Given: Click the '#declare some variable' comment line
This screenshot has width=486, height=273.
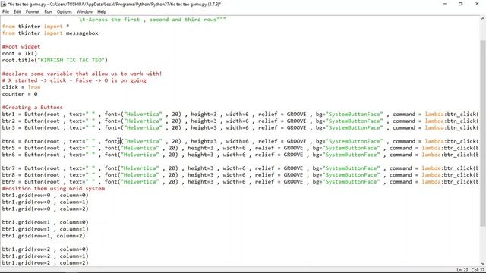Looking at the screenshot, I should (x=82, y=74).
